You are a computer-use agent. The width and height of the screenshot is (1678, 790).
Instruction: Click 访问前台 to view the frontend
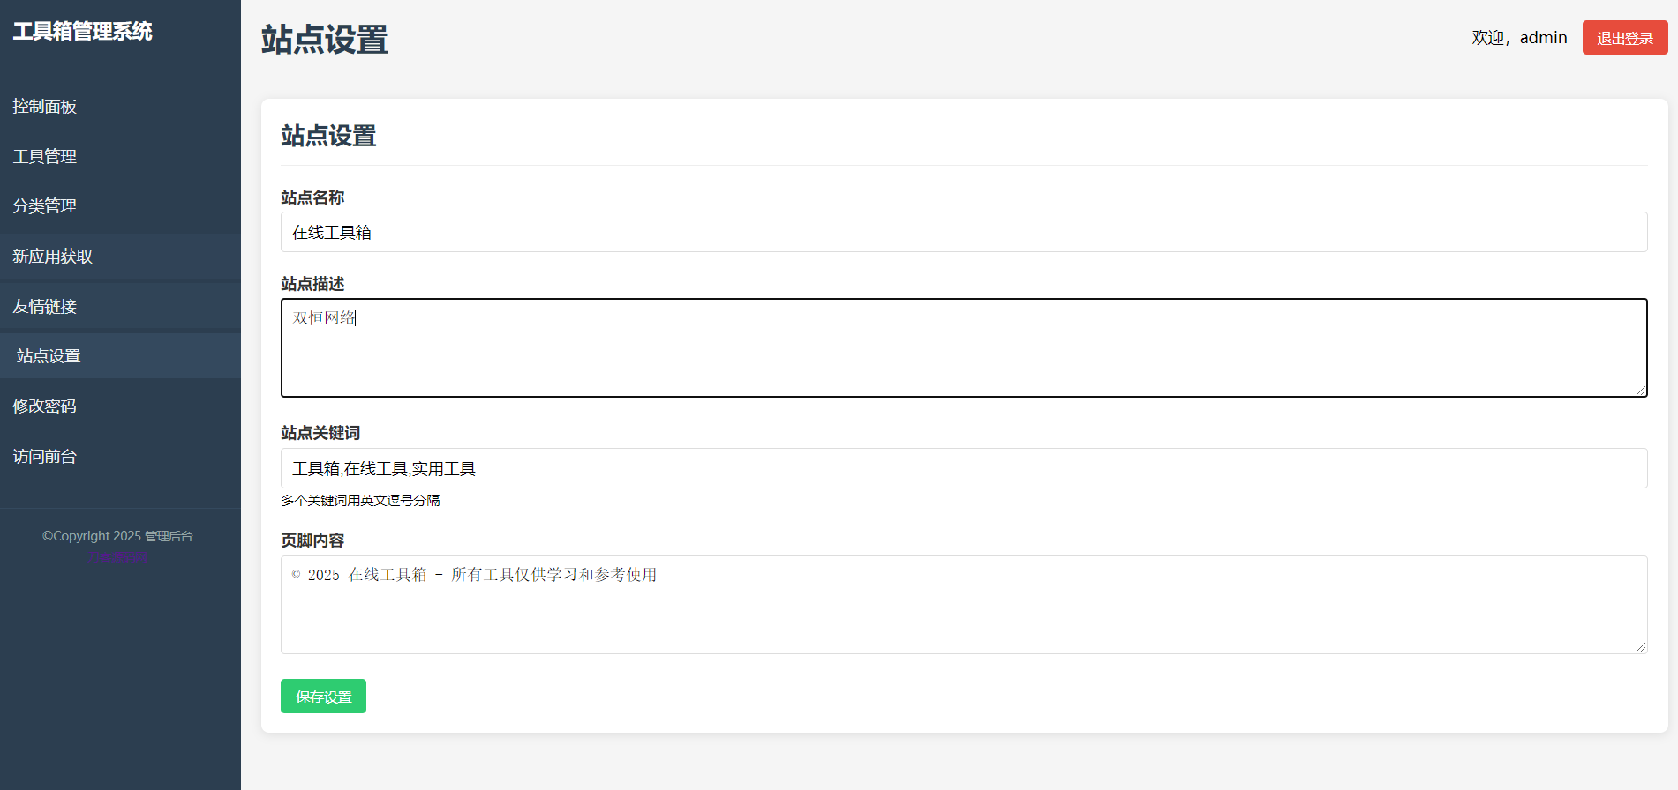click(x=45, y=457)
